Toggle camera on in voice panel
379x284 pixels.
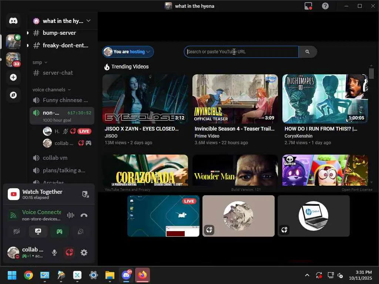(16, 231)
